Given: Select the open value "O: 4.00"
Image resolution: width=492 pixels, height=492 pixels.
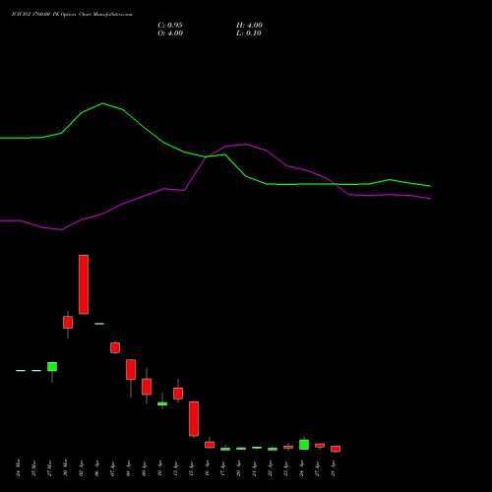Looking at the screenshot, I should [170, 33].
